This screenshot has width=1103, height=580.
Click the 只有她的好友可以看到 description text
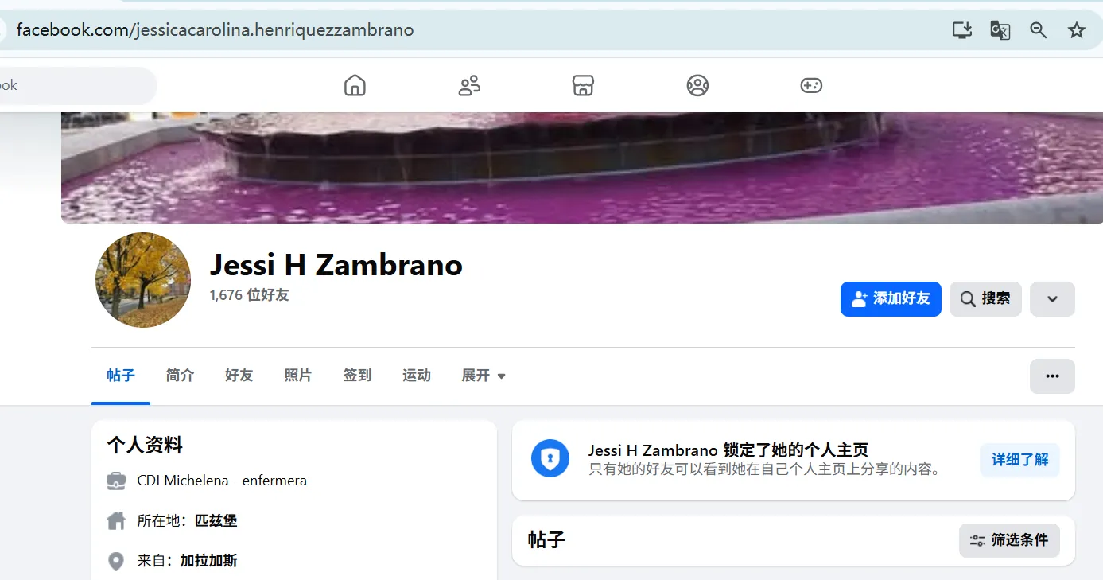tap(765, 469)
